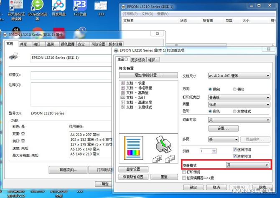This screenshot has height=198, width=280.
Task: Click the printer icon in preferences title bar
Action: click(116, 50)
